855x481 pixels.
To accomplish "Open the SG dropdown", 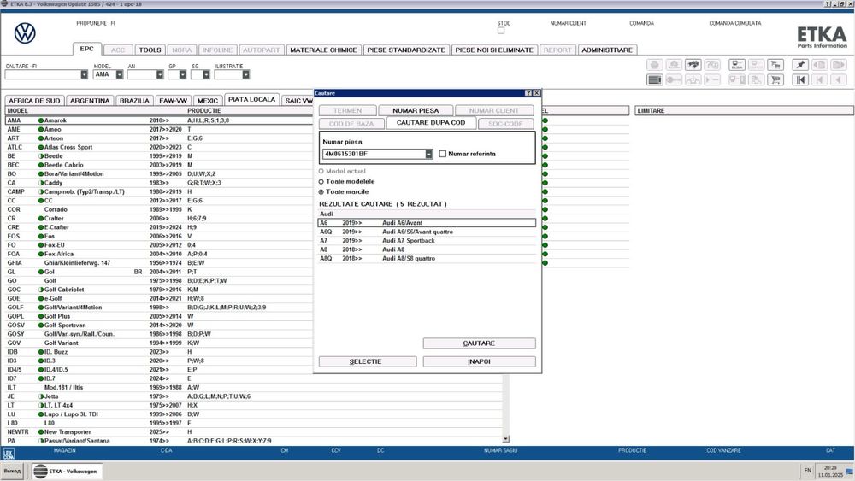I will tap(206, 74).
